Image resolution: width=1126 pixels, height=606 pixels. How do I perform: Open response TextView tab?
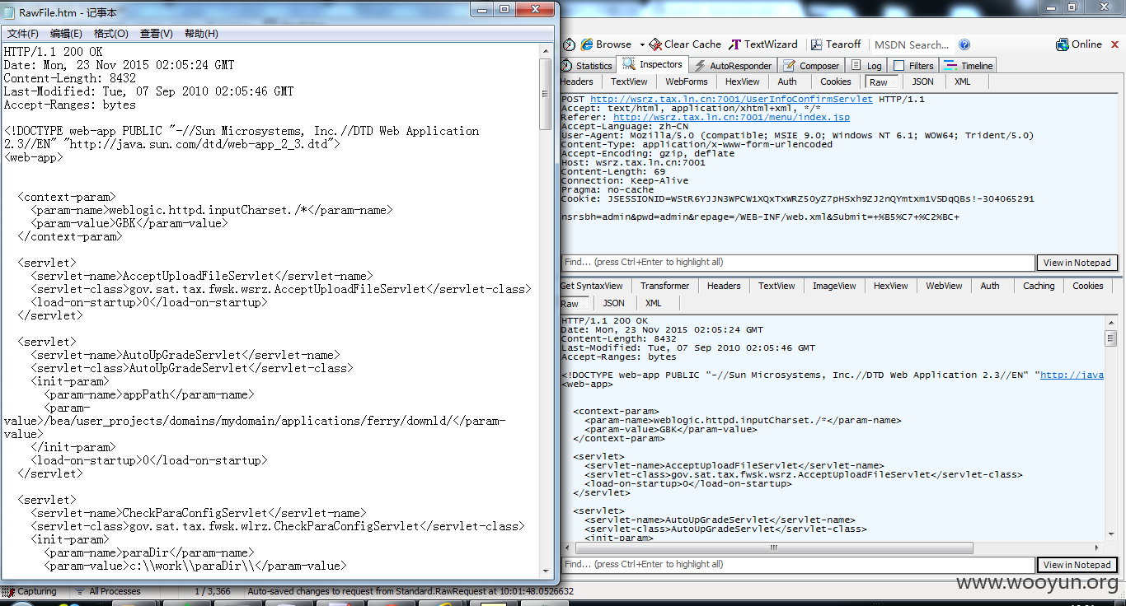(x=776, y=286)
